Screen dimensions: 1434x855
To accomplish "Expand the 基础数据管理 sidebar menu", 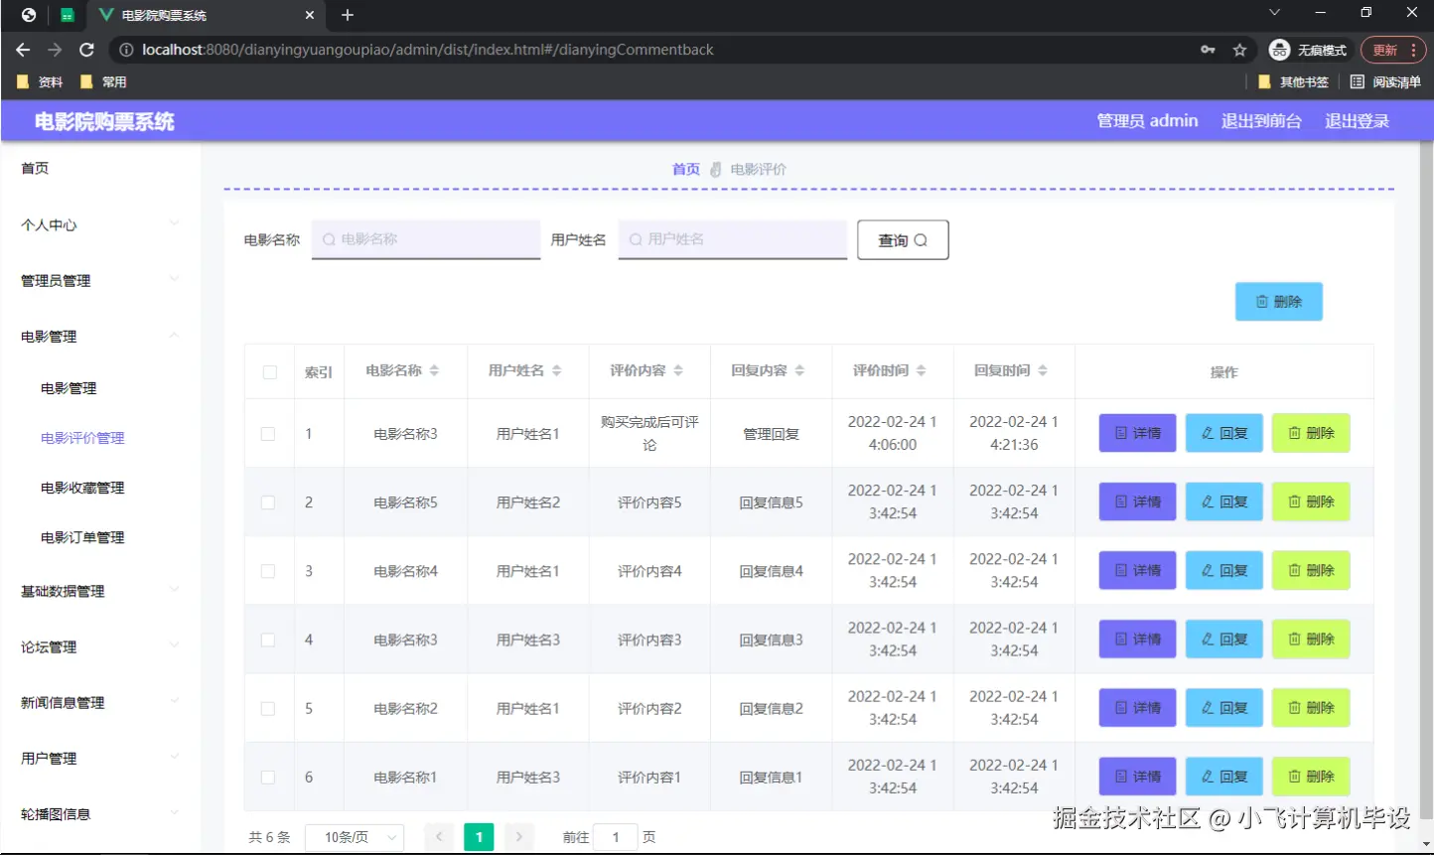I will tap(100, 591).
